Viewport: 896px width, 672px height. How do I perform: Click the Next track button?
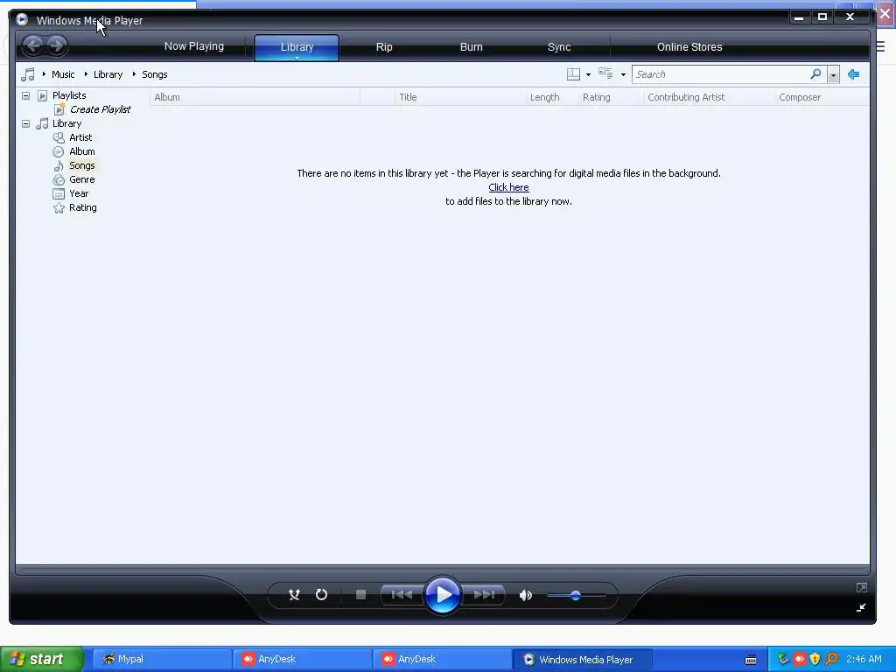(484, 595)
